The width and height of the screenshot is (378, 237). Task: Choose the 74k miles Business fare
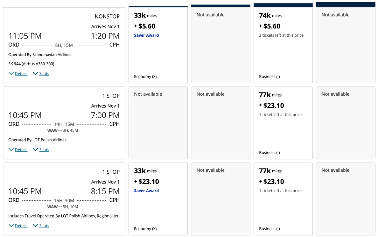283,44
